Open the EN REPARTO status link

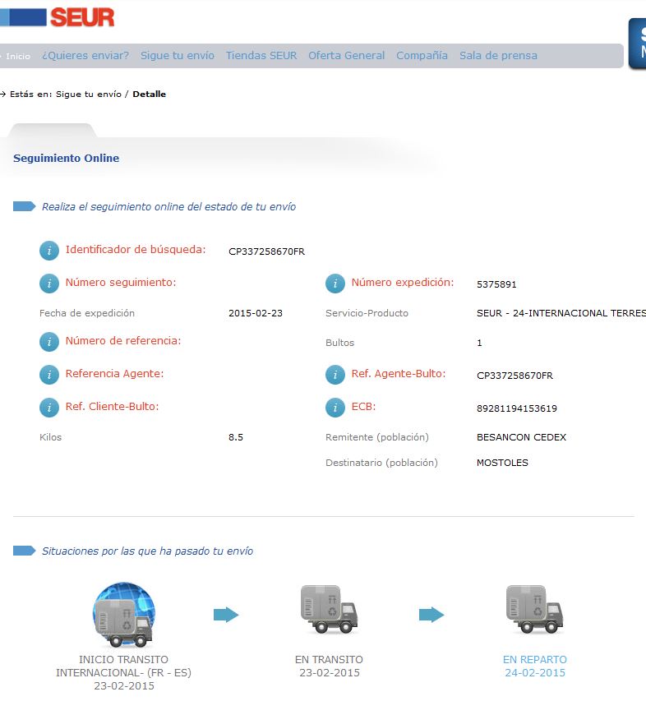click(535, 659)
